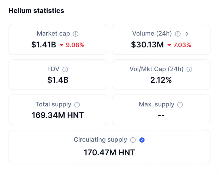Click the Helium statistics heading
This screenshot has width=219, height=175.
pos(36,11)
